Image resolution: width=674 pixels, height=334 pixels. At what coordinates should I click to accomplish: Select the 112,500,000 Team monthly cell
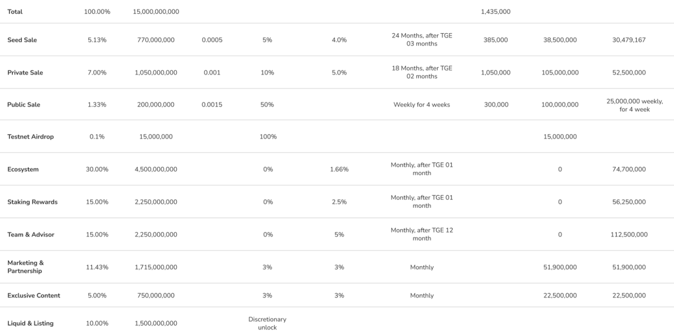click(x=629, y=234)
